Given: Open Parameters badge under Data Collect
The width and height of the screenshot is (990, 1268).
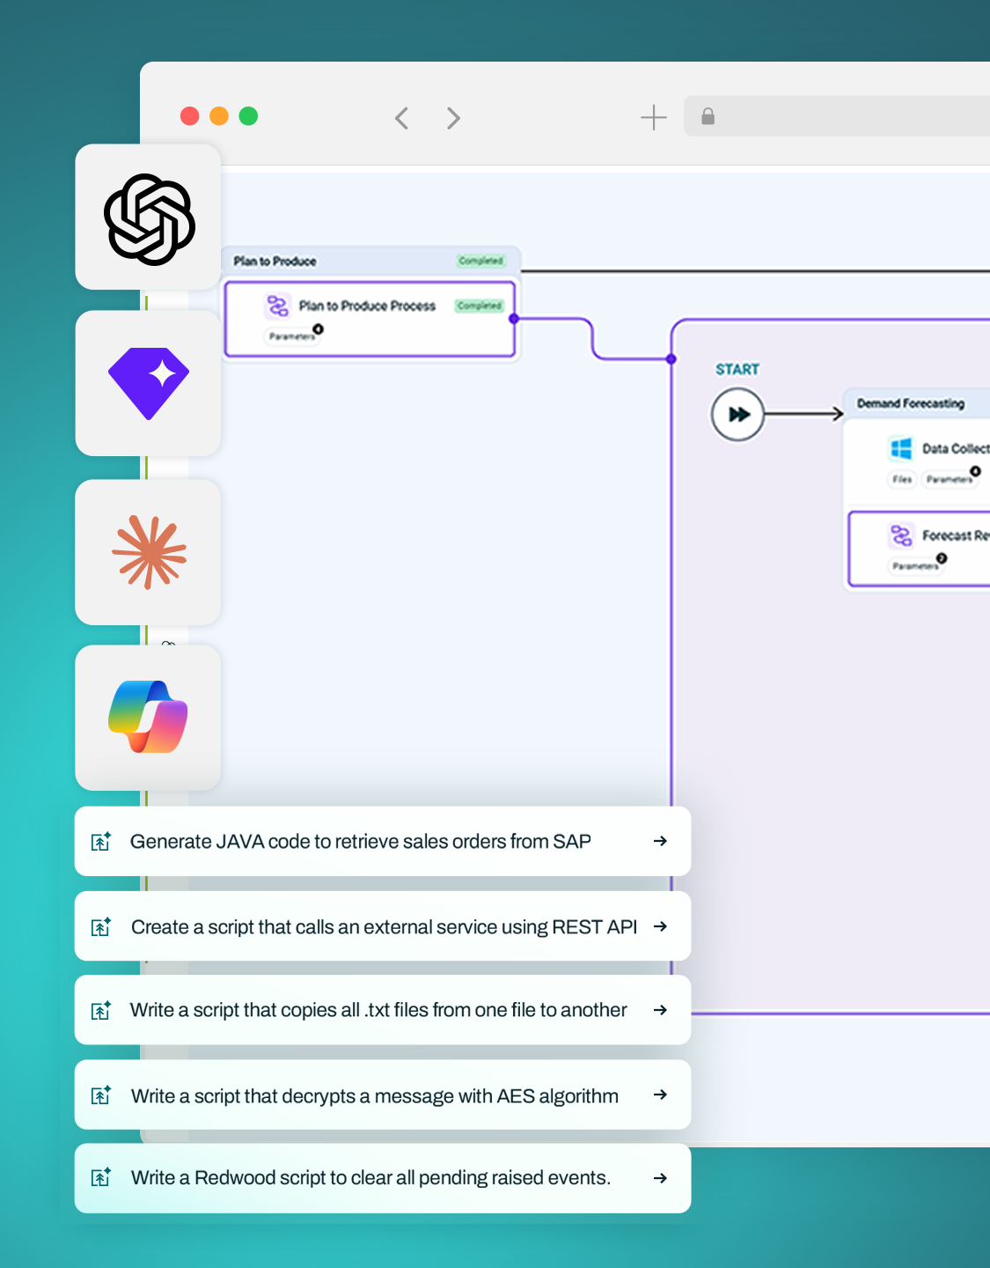Looking at the screenshot, I should (950, 478).
